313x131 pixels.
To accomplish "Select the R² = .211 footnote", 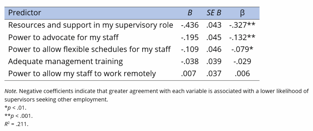I will pos(16,124).
